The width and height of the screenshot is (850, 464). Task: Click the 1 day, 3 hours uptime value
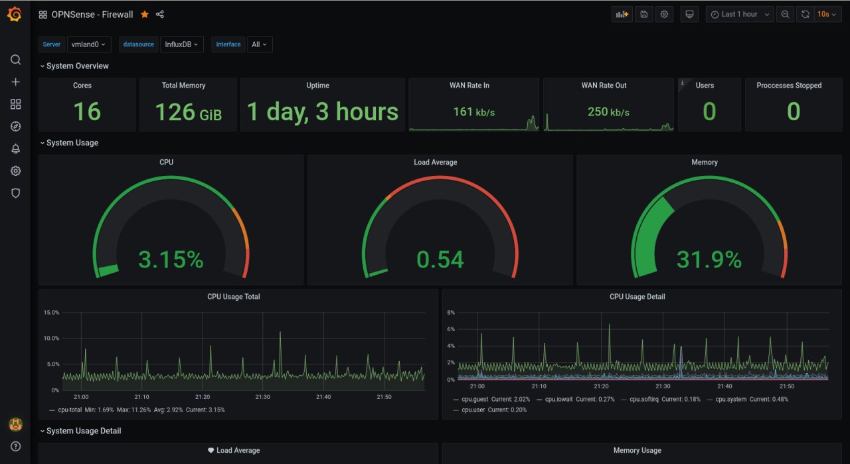coord(323,112)
